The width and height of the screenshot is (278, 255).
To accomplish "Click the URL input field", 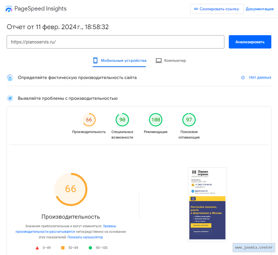I will tap(115, 42).
